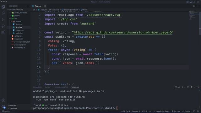Open App.css in the file tree
201x113 pixels.
tap(19, 24)
